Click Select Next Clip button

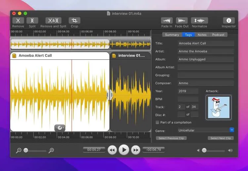tap(221, 138)
